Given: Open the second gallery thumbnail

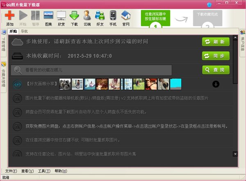Looking at the screenshot, I should coord(77,84).
